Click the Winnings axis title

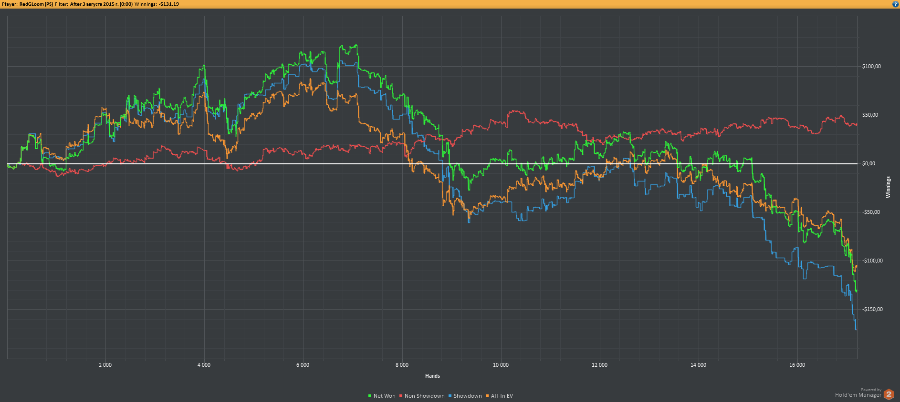888,187
